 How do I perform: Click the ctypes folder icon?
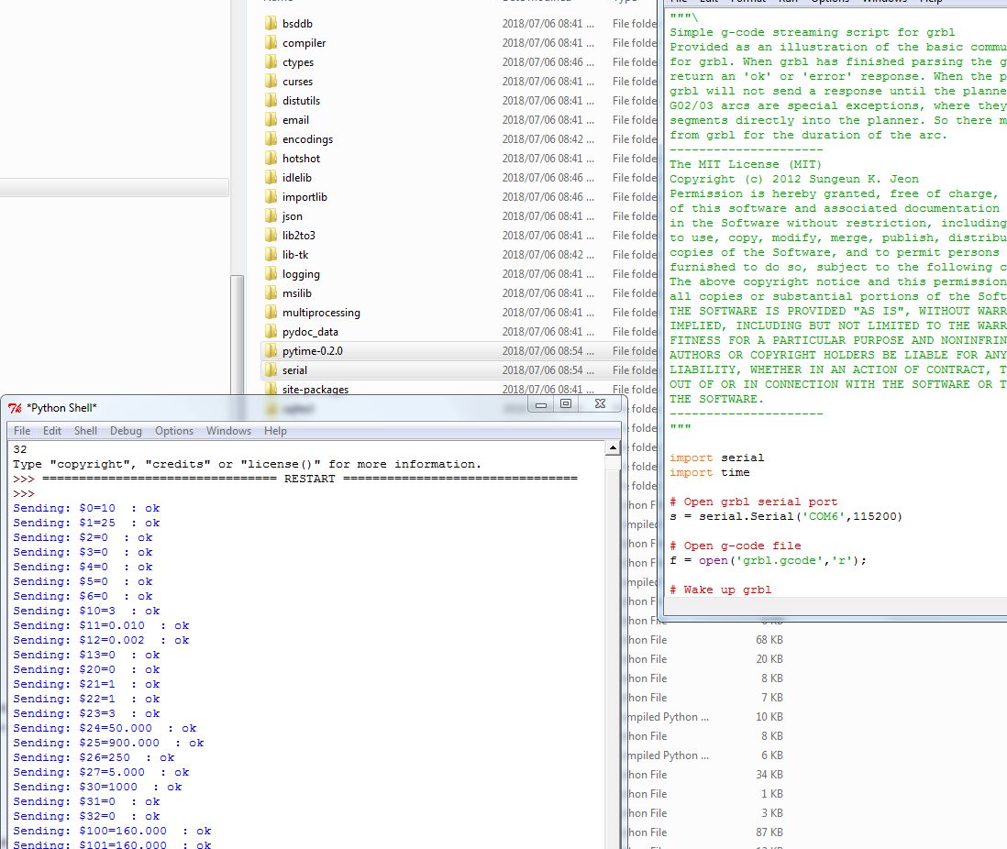[x=271, y=62]
